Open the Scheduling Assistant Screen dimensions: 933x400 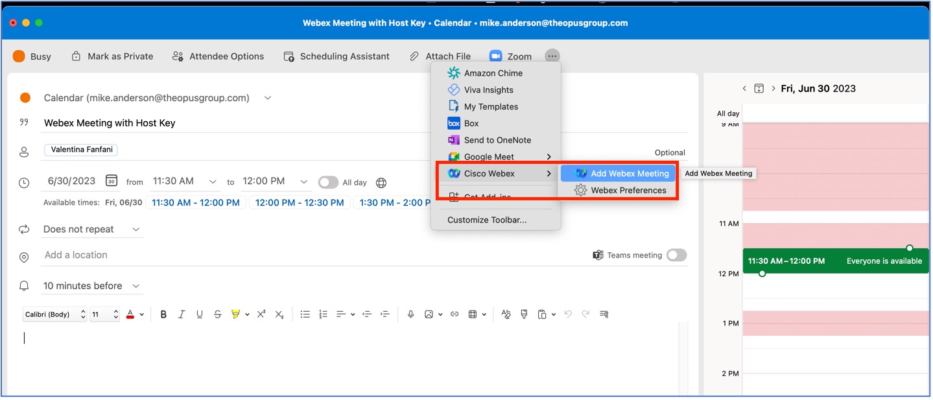click(x=336, y=56)
